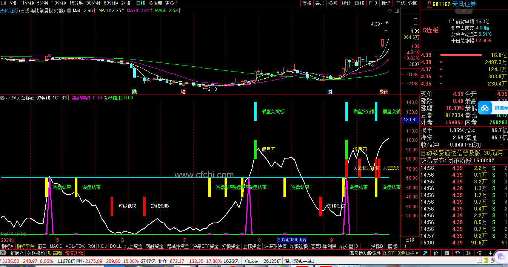
Task: Select the 联 tab in the quote panel
Action: (469, 253)
